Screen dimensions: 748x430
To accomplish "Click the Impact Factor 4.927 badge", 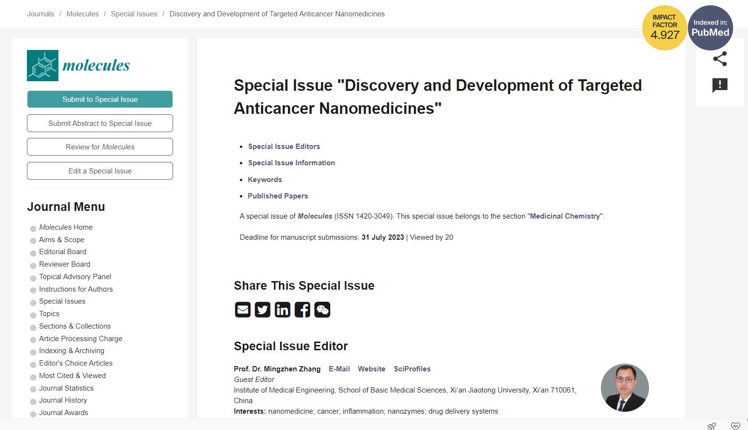I will click(x=664, y=28).
